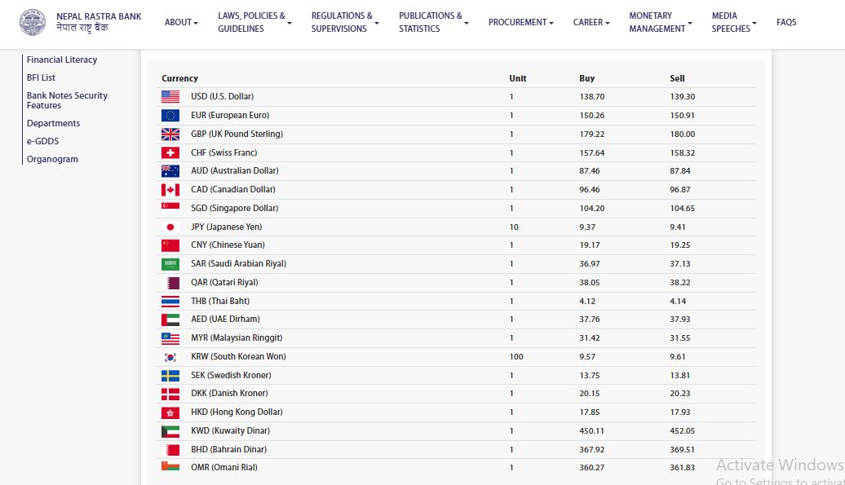This screenshot has height=485, width=845.
Task: Click the CNY Chinese flag icon
Action: [170, 245]
